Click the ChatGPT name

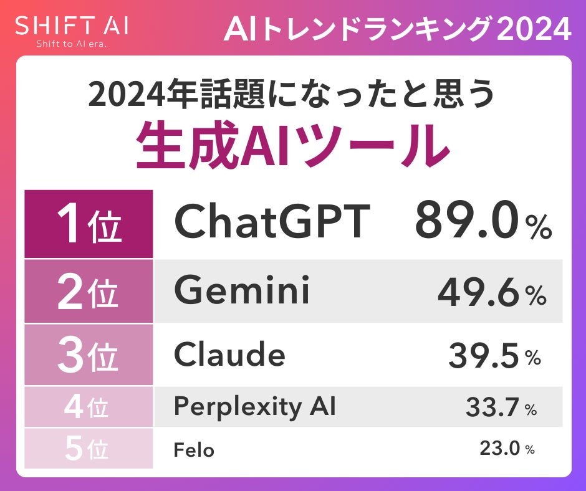(272, 222)
